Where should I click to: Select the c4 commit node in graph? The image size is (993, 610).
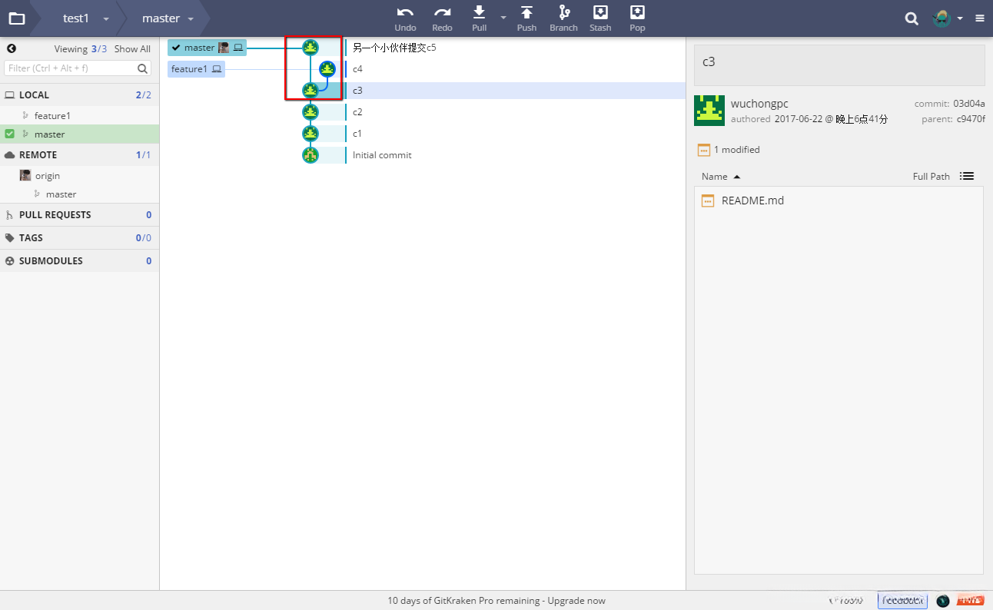(327, 69)
